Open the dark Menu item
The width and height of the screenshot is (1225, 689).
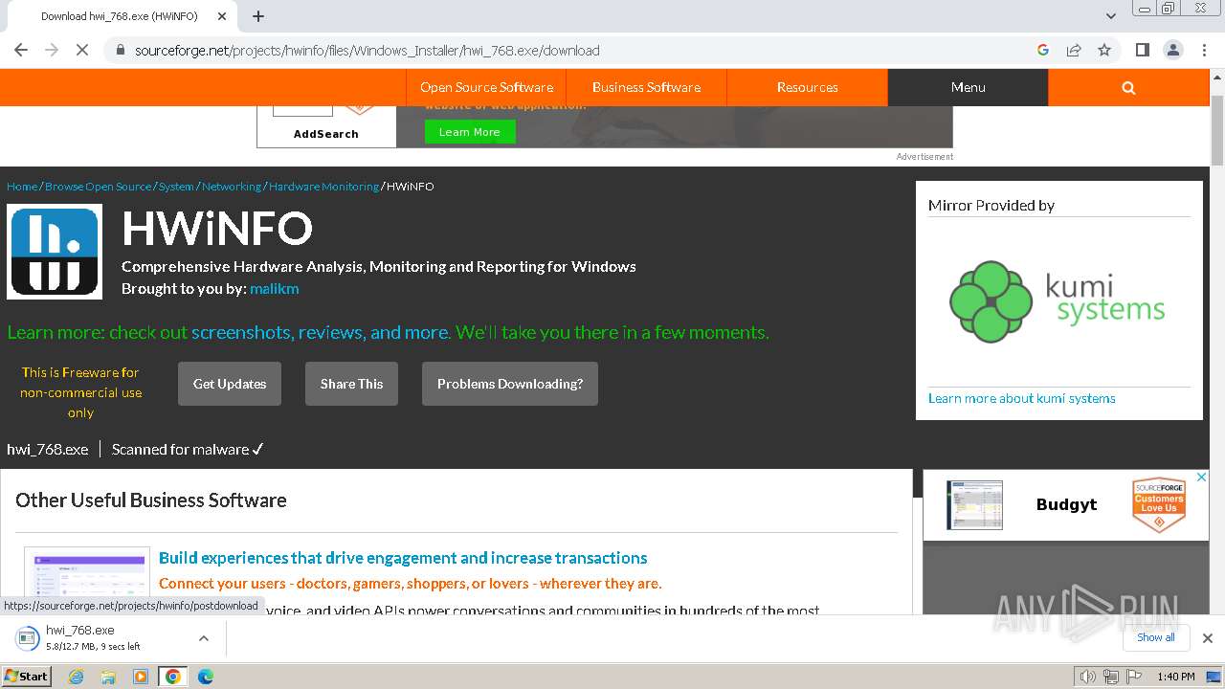[968, 87]
